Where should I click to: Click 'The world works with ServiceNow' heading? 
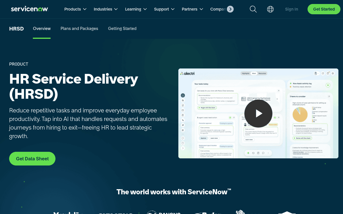click(x=174, y=192)
